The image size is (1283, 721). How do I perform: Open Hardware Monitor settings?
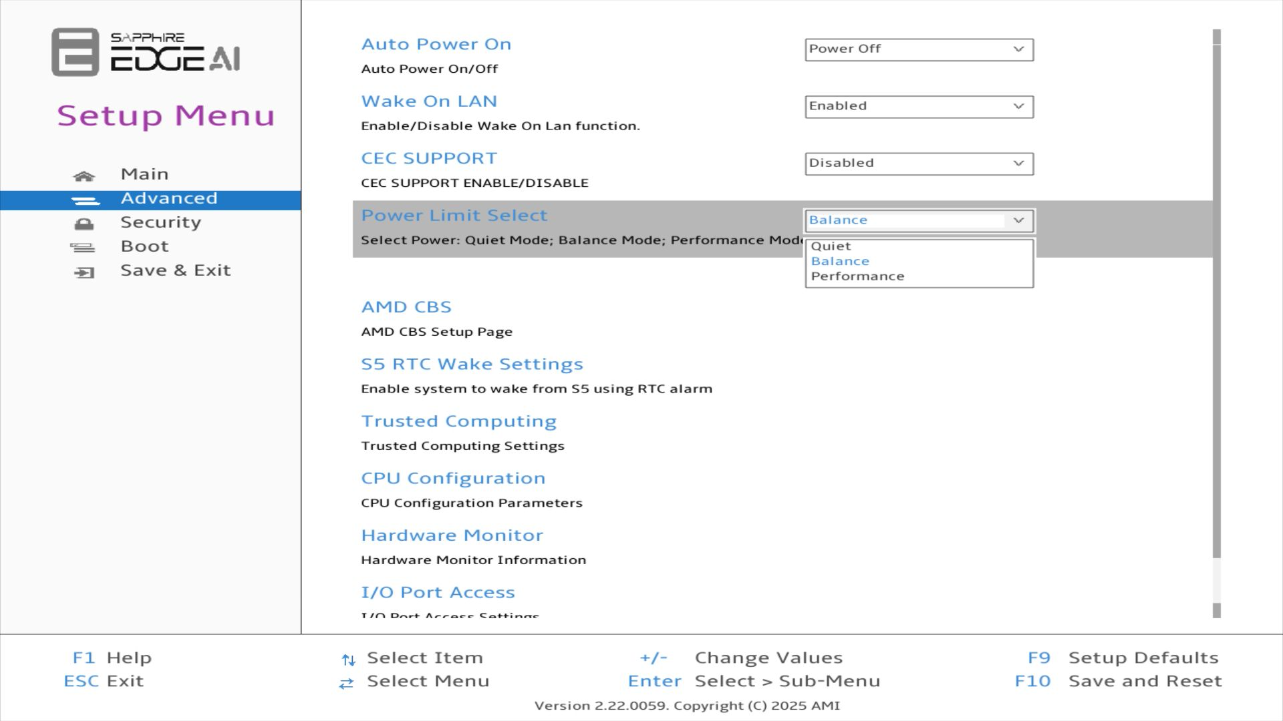pos(452,535)
